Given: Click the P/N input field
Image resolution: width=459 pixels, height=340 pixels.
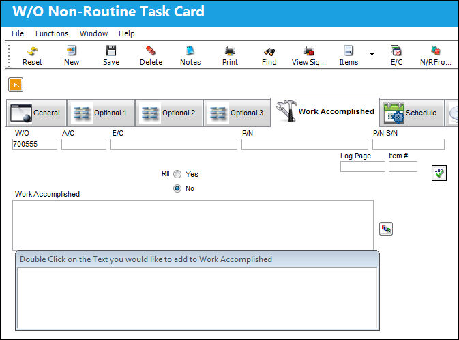Looking at the screenshot, I should pyautogui.click(x=305, y=144).
